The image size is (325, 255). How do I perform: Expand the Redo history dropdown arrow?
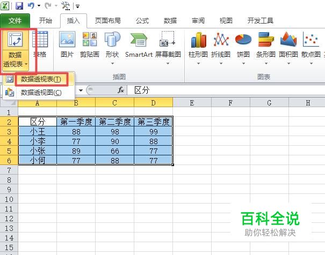click(x=56, y=6)
